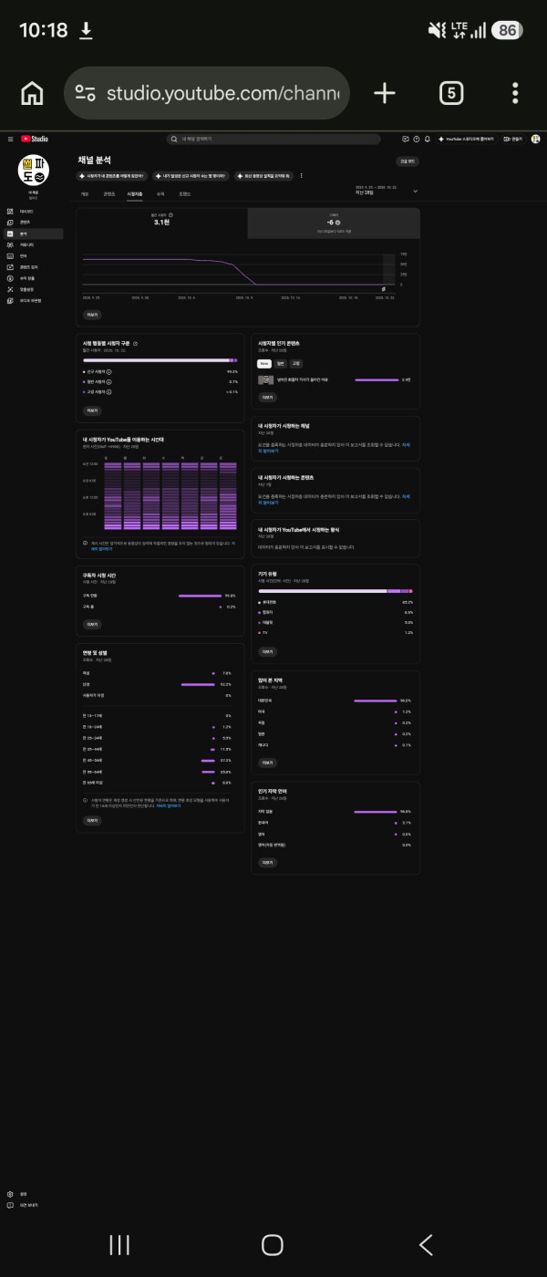
Task: Open 오디오 보관함 in the left sidebar
Action: tap(34, 299)
